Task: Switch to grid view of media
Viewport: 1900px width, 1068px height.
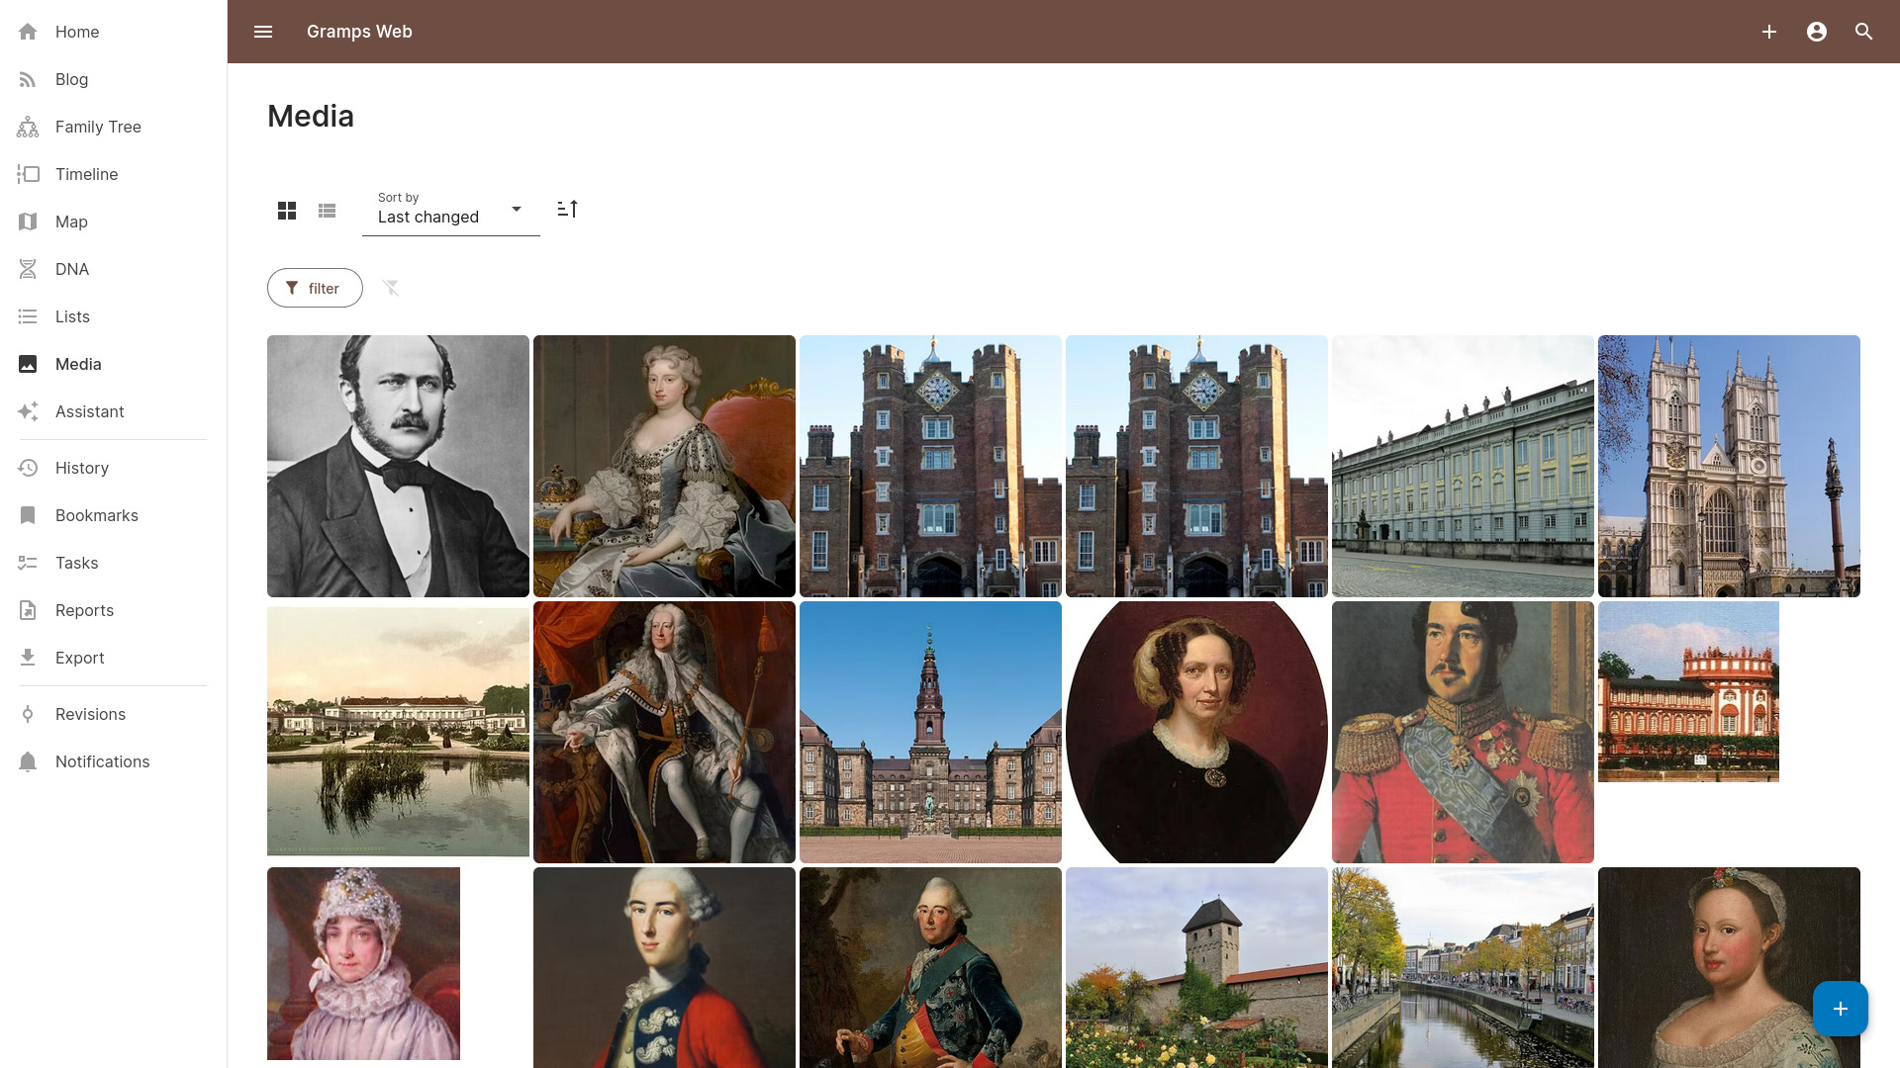Action: click(287, 211)
